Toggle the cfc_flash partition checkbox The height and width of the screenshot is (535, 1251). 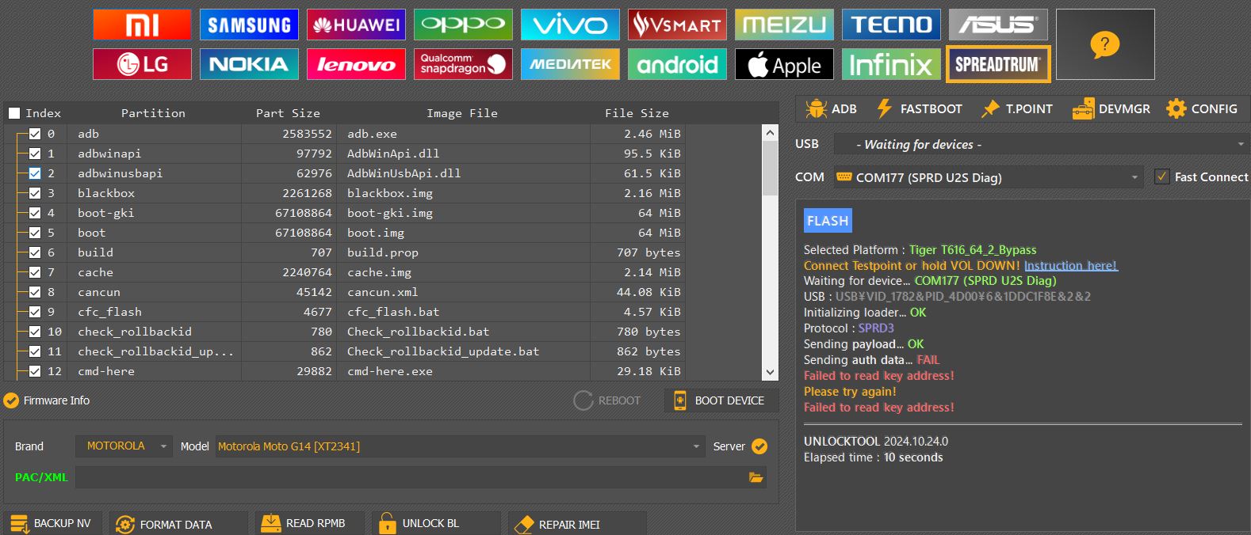35,312
